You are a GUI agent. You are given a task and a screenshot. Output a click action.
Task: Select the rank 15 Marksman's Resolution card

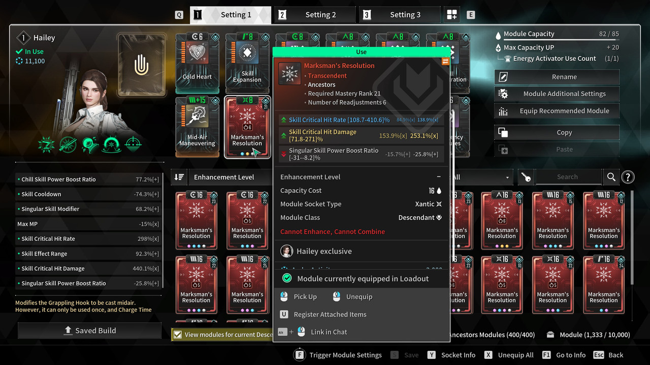pyautogui.click(x=553, y=221)
